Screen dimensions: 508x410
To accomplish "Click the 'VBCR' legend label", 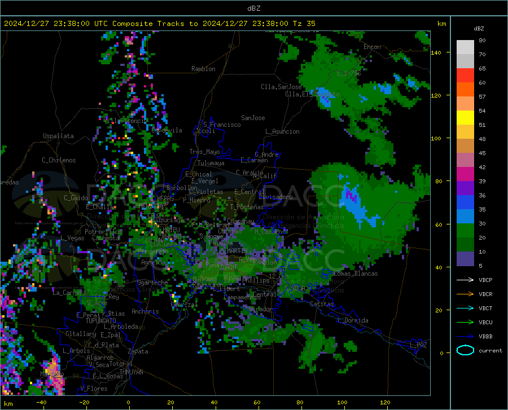I will (x=485, y=294).
